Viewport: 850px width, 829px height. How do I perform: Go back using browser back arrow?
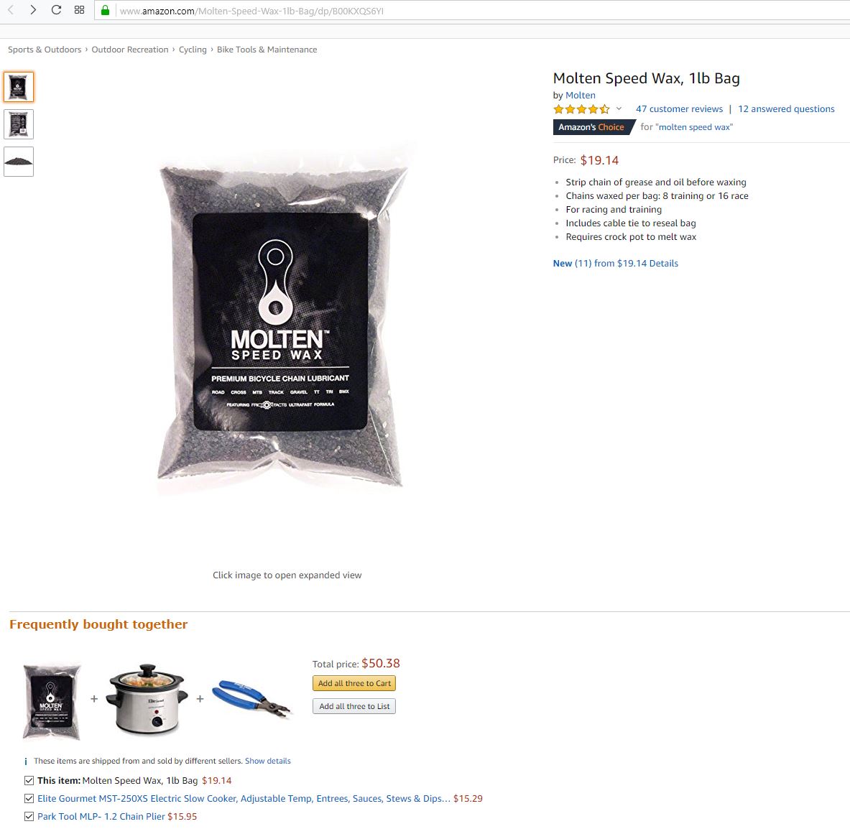(10, 10)
